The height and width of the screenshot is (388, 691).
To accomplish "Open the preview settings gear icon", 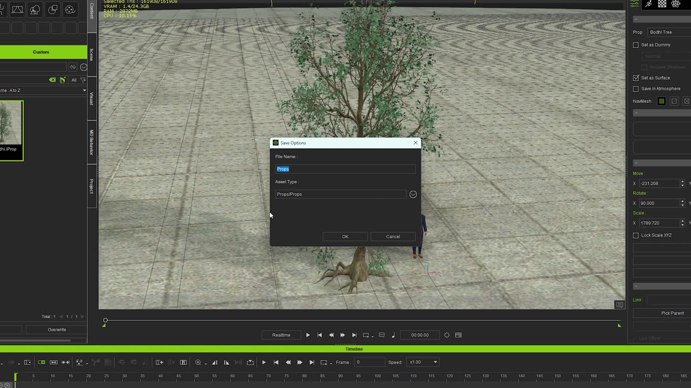I will coord(446,335).
